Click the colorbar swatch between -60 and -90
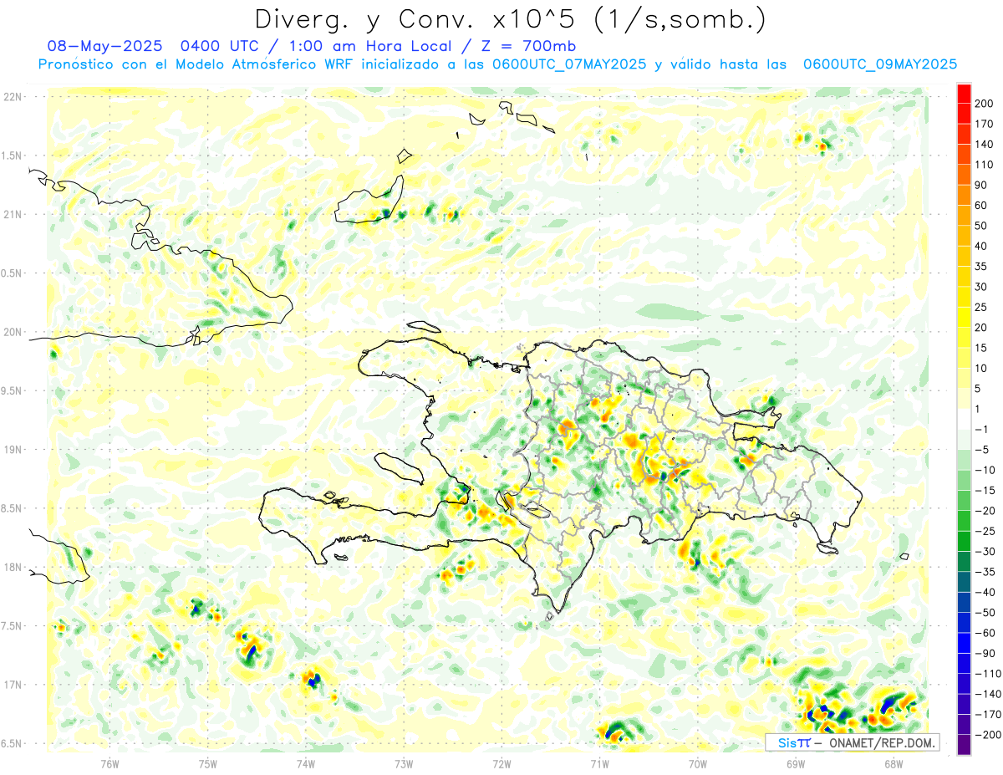 pyautogui.click(x=964, y=643)
